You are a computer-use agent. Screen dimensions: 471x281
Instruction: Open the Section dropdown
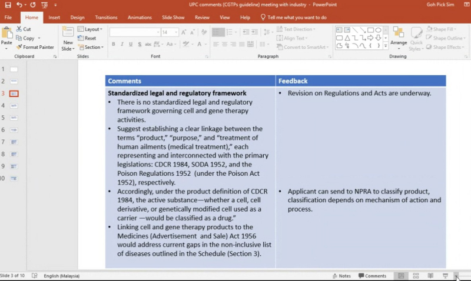(x=92, y=47)
